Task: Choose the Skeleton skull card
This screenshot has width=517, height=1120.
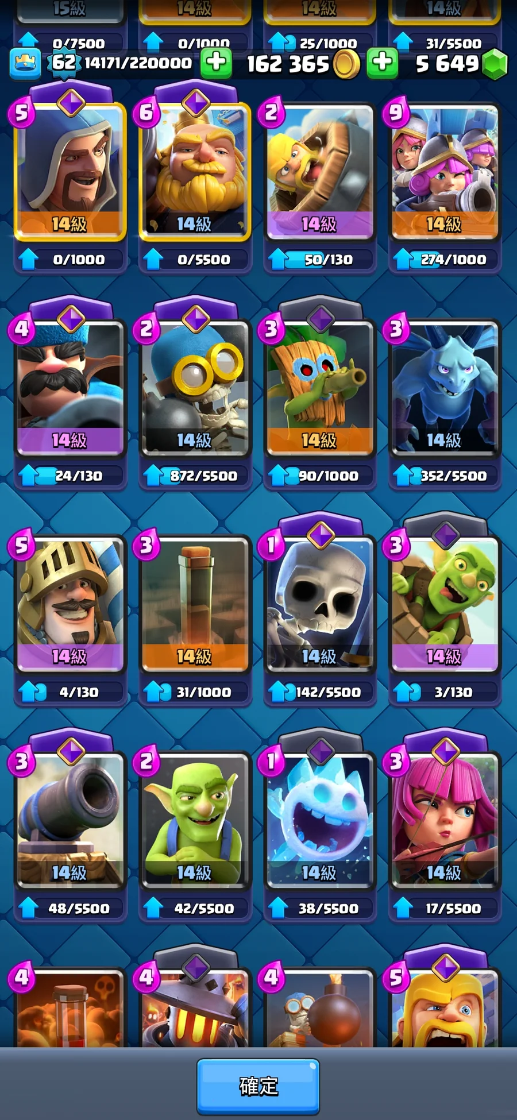Action: click(x=319, y=604)
